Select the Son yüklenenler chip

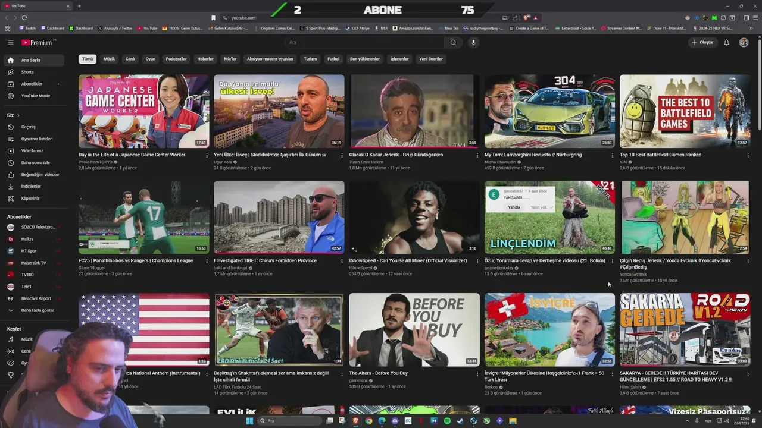point(364,59)
